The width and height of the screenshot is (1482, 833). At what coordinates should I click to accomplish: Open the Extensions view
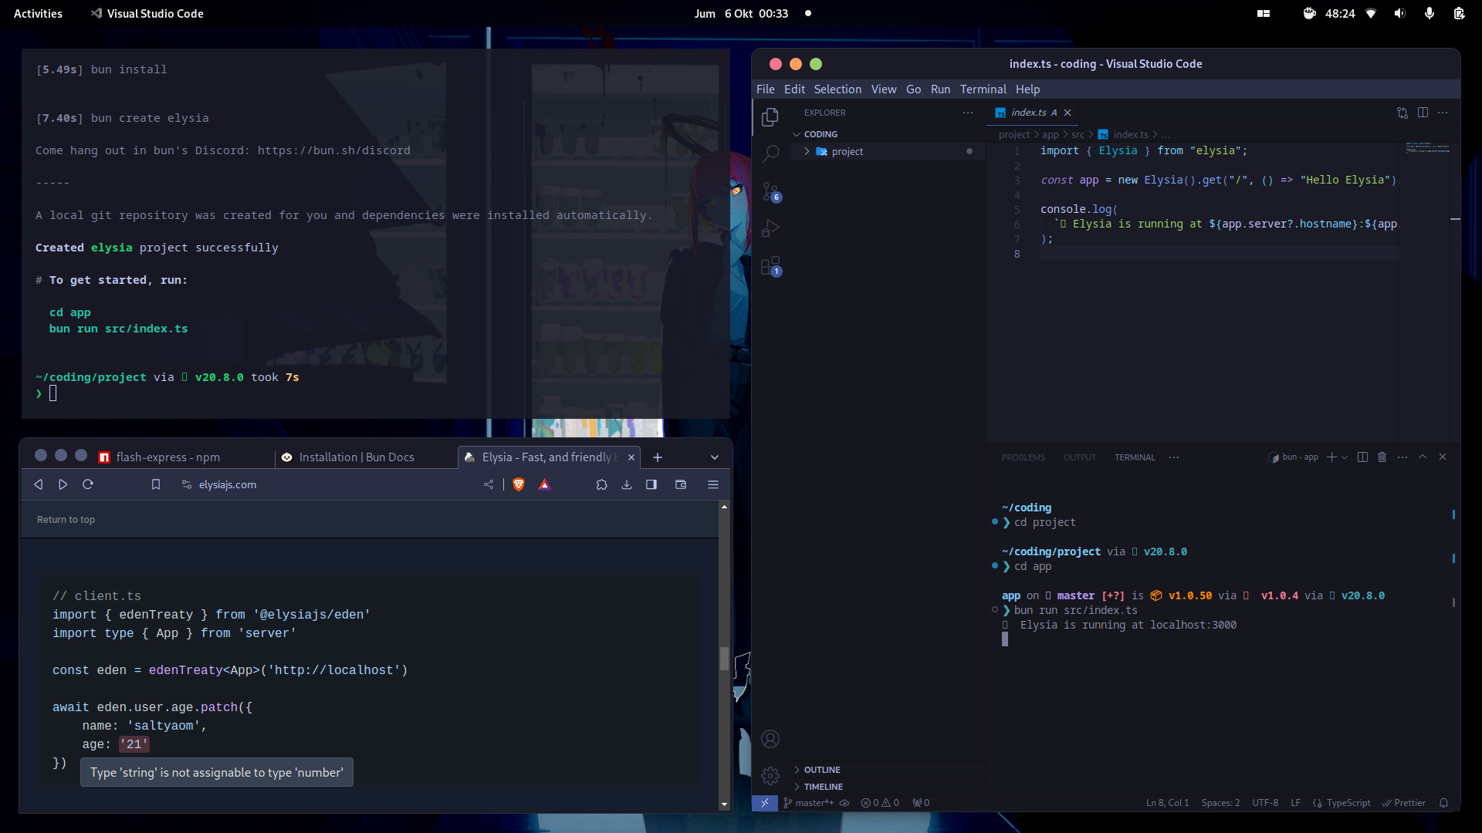click(x=771, y=266)
